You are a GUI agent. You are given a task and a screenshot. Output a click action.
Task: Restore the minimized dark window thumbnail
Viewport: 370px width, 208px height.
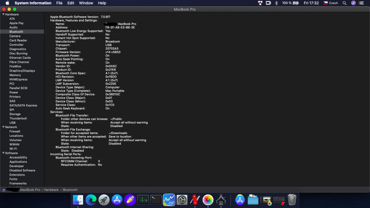279,201
